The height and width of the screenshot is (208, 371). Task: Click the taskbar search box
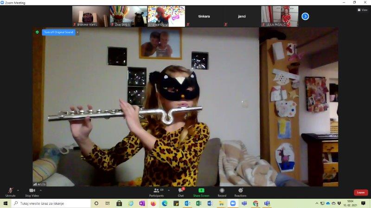[51, 203]
